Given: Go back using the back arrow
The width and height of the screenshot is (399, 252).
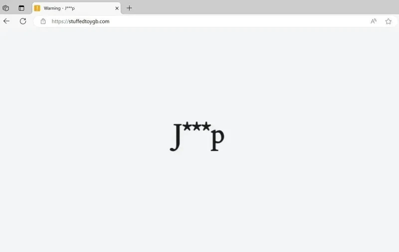Looking at the screenshot, I should point(6,21).
